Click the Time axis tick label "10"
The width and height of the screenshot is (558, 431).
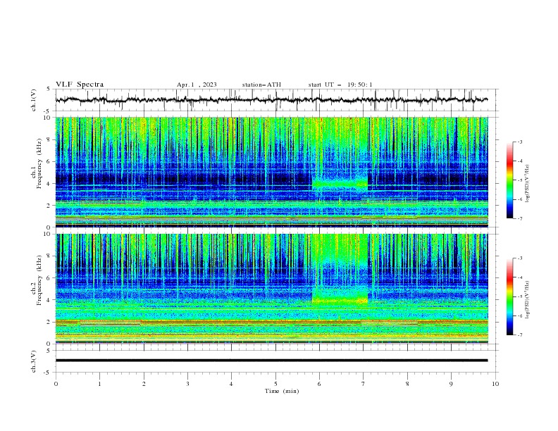[495, 384]
